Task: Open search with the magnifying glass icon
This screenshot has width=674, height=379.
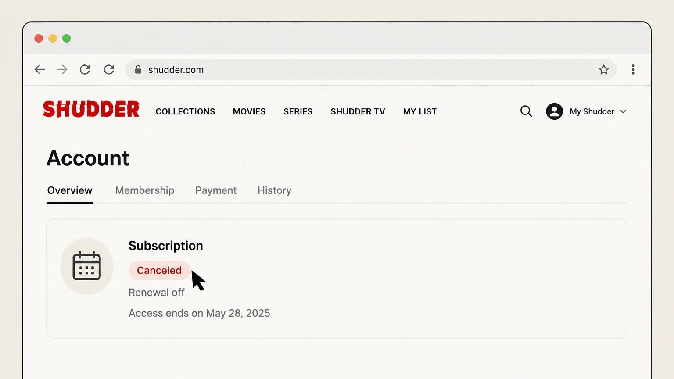Action: (x=526, y=111)
